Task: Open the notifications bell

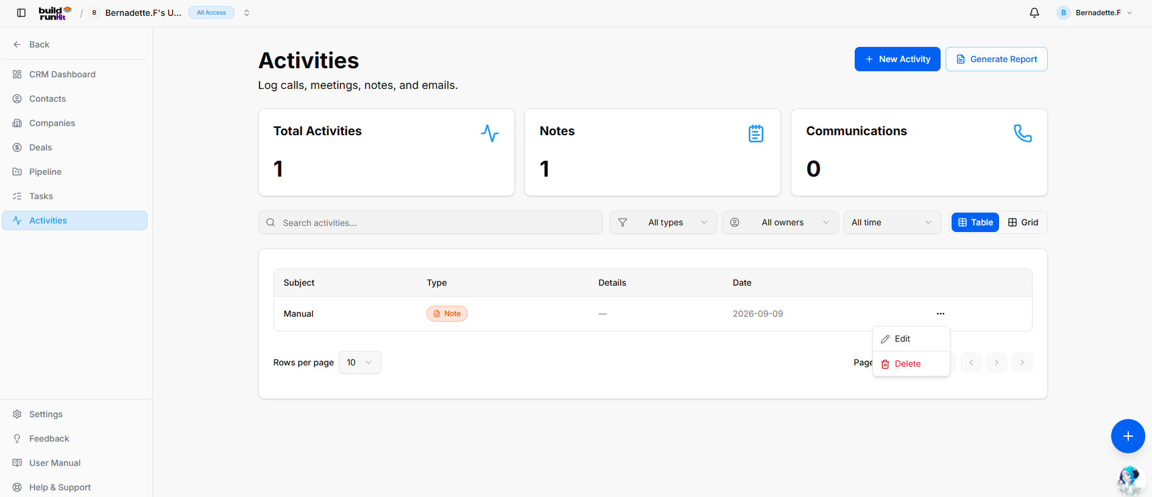Action: (1034, 13)
